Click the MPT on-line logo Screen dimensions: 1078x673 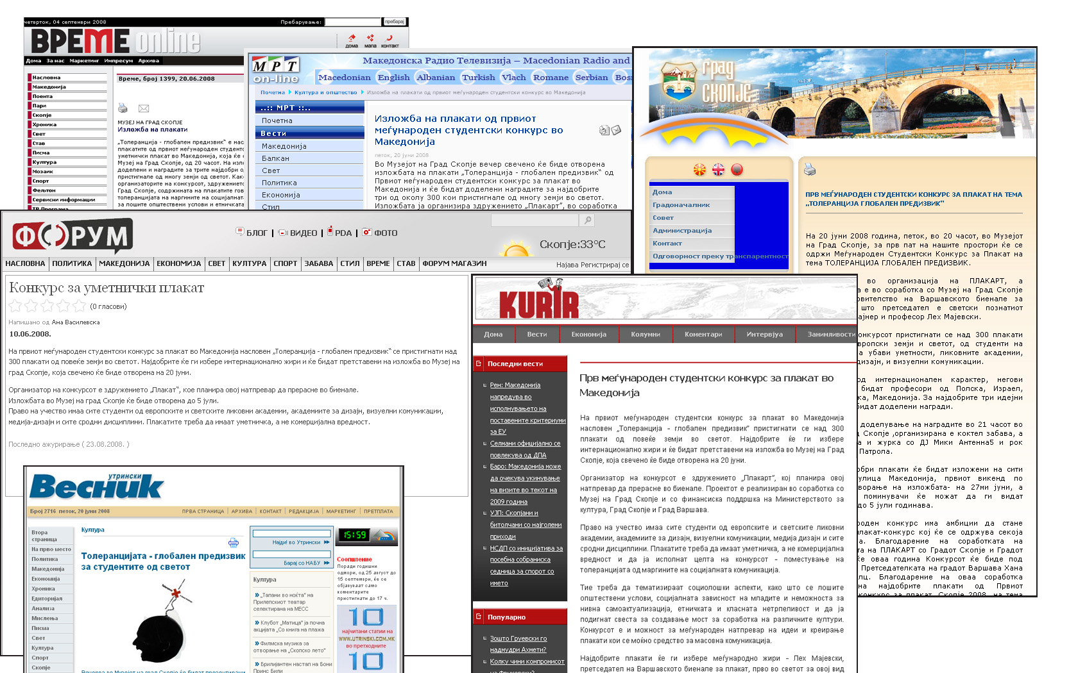pos(275,71)
